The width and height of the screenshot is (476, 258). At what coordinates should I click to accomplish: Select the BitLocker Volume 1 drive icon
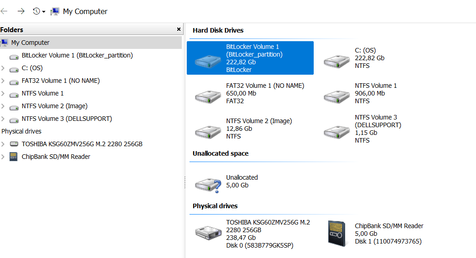click(208, 61)
